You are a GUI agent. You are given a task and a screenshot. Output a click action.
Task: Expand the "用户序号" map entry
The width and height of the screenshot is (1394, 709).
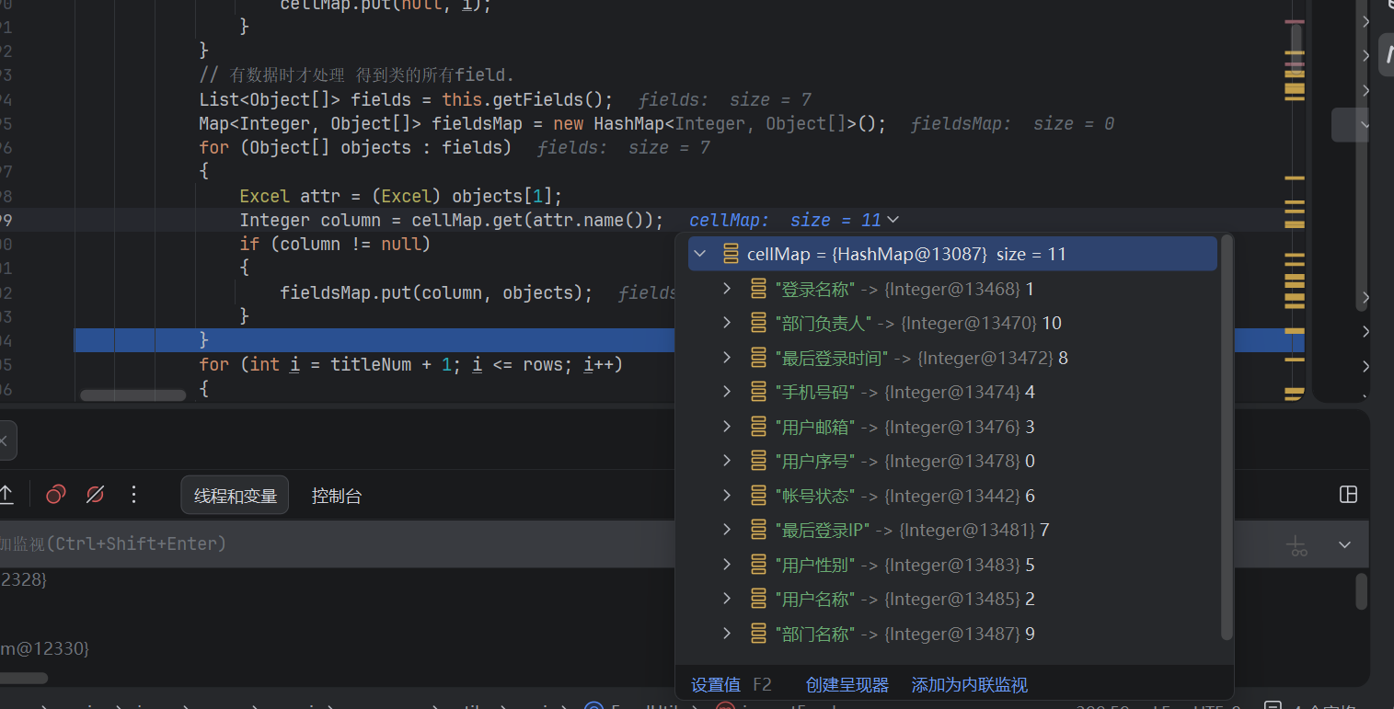[x=727, y=461]
